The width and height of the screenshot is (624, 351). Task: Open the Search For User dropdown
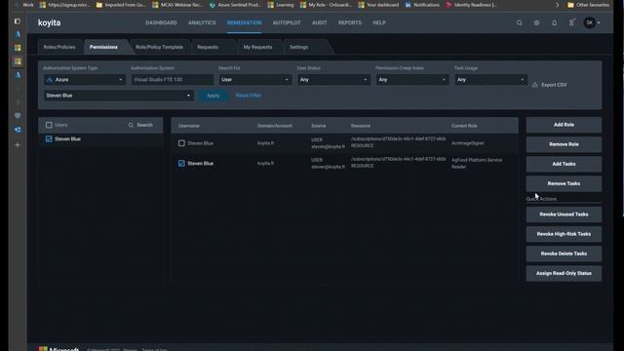255,80
